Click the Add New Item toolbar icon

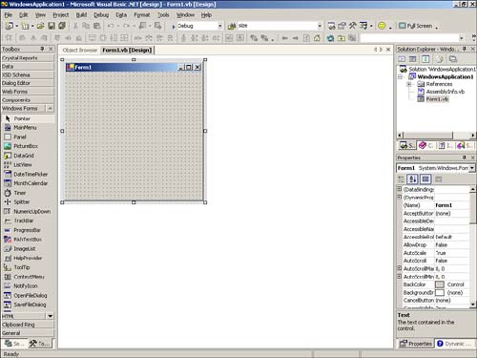pos(25,26)
